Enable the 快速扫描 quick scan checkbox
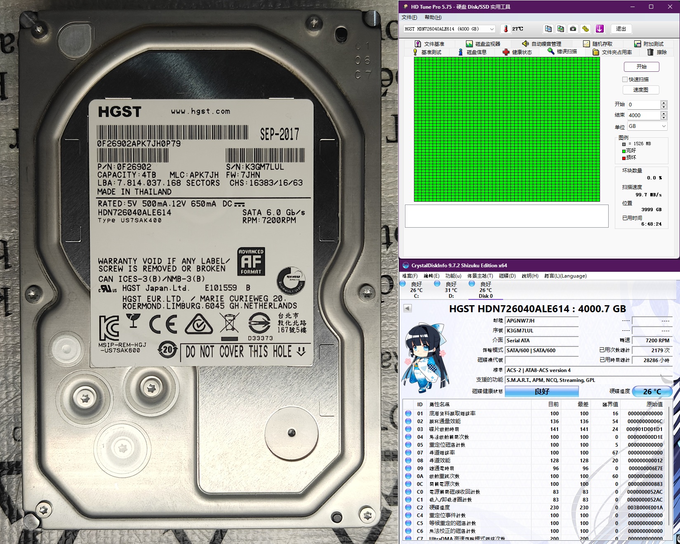This screenshot has height=544, width=680. [x=625, y=79]
